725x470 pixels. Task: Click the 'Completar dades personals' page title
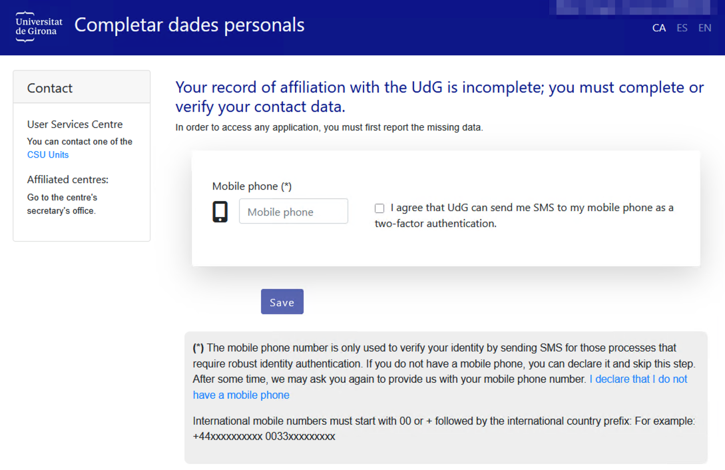point(189,25)
